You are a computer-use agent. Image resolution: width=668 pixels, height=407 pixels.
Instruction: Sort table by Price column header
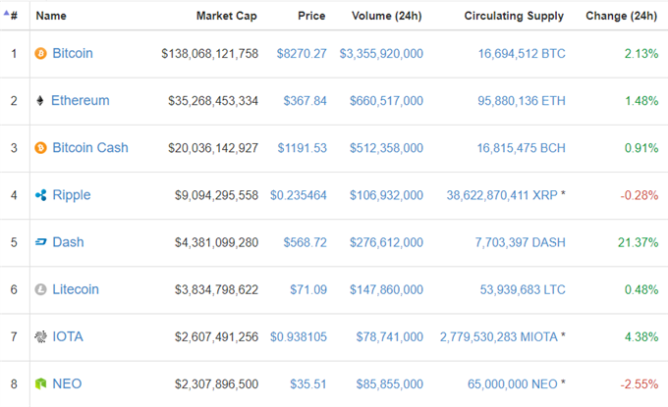[311, 16]
